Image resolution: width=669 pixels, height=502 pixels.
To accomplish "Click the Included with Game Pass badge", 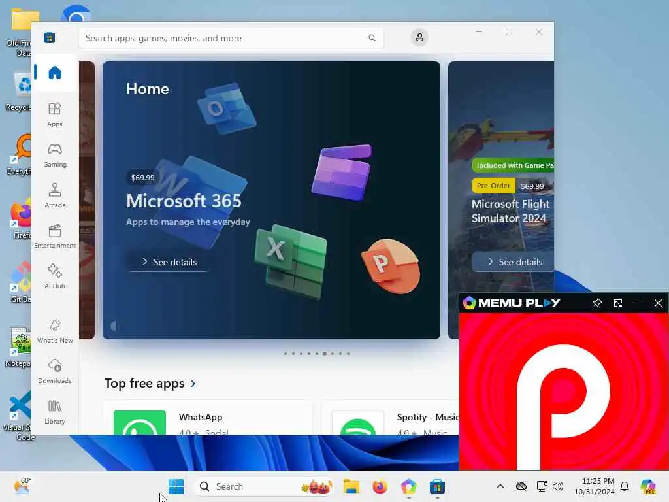I will (x=514, y=165).
